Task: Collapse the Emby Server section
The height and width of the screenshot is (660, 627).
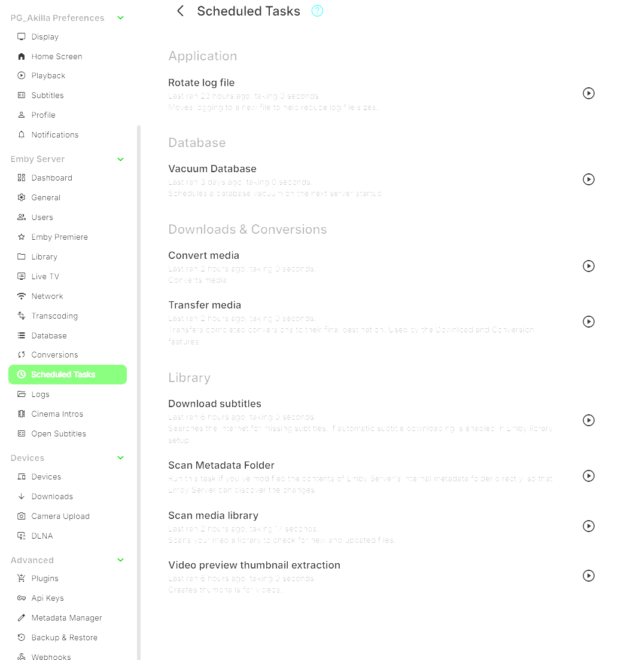Action: (x=120, y=159)
